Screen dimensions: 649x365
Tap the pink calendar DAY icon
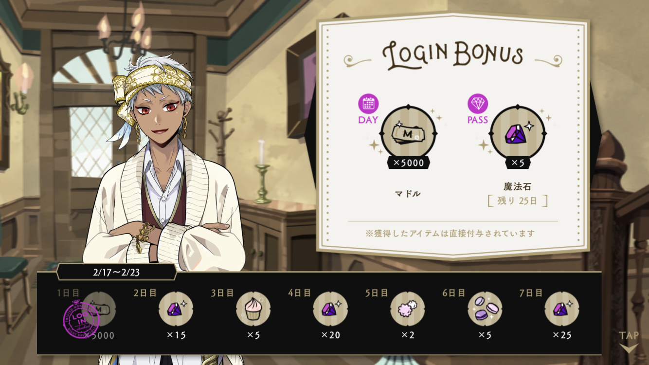[x=368, y=103]
